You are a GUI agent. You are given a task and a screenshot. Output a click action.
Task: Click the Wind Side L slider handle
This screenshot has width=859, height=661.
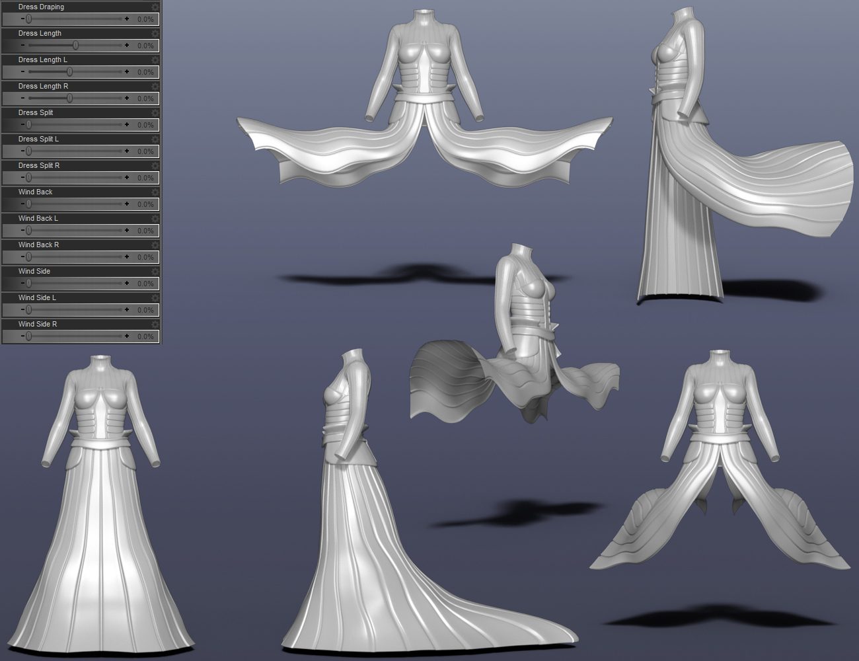pyautogui.click(x=28, y=310)
